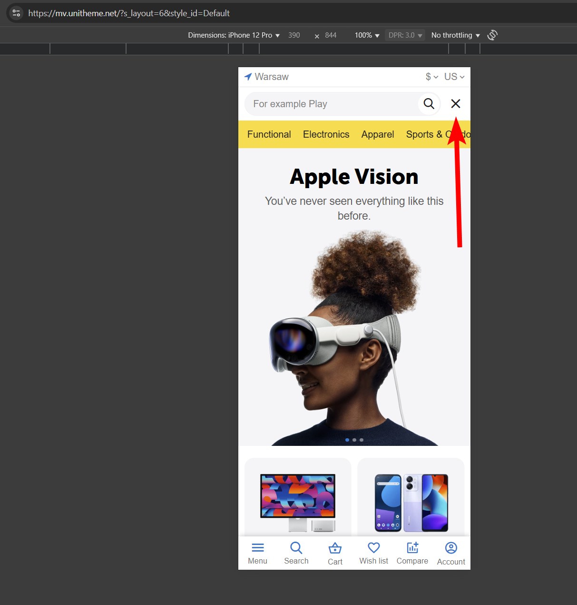Click the viewport width field 390
577x605 pixels.
294,35
